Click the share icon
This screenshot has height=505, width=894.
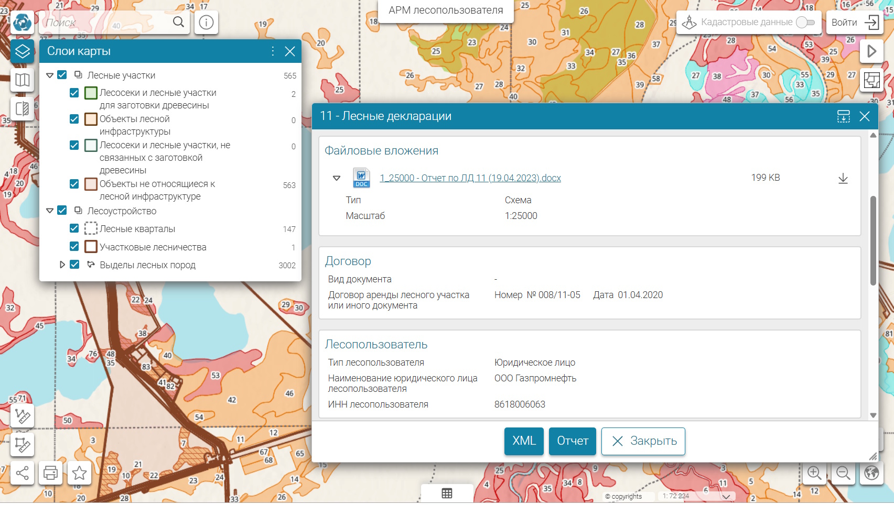(x=22, y=473)
